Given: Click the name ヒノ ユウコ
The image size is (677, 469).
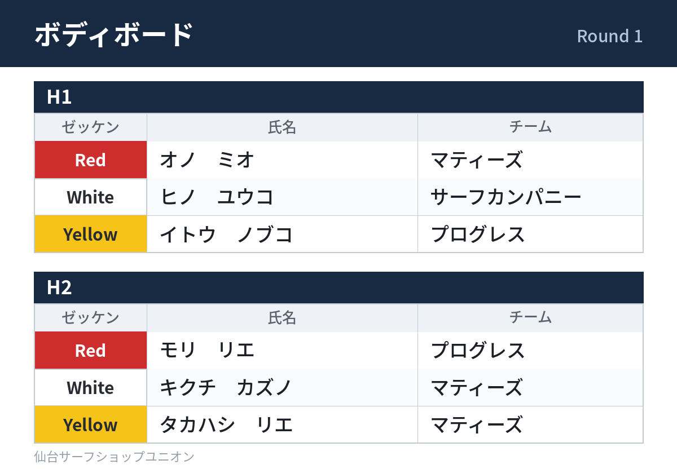Looking at the screenshot, I should 217,197.
